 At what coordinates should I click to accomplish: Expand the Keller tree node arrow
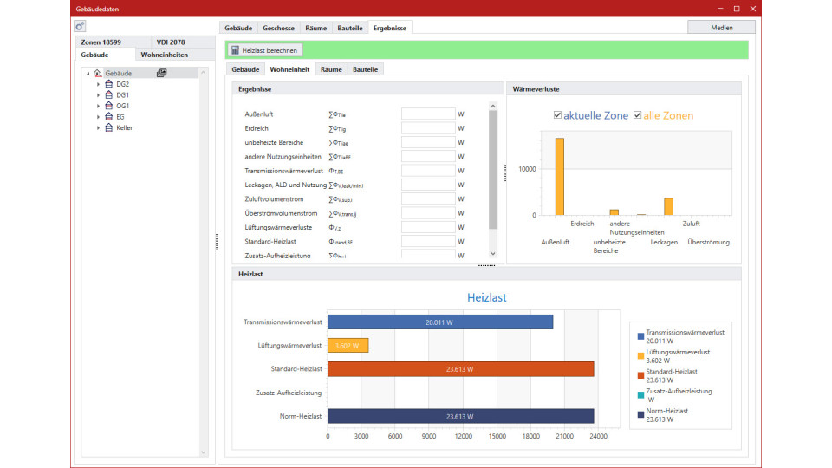(x=98, y=127)
